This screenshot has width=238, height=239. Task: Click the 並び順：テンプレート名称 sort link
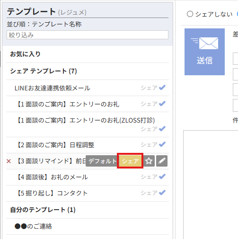pyautogui.click(x=44, y=24)
